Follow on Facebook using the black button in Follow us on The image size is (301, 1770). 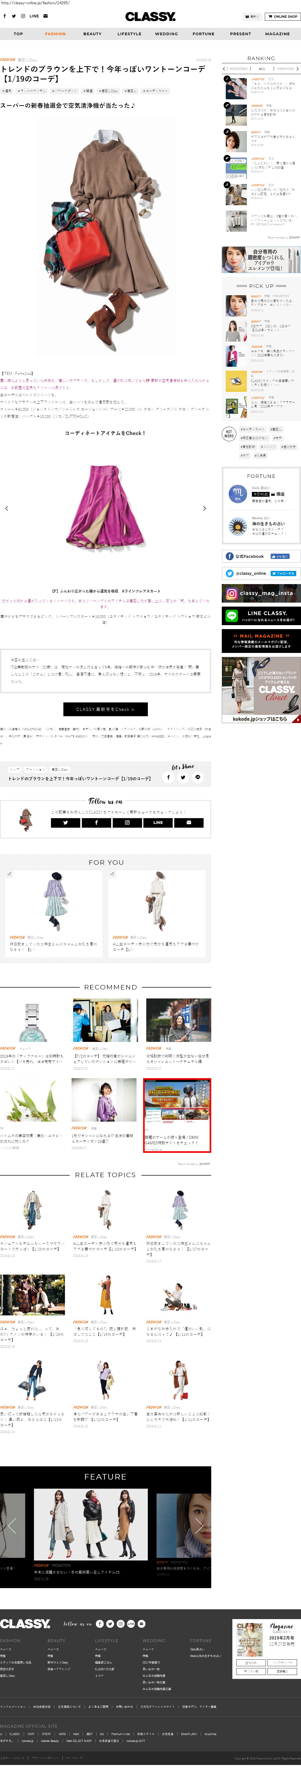tap(96, 822)
